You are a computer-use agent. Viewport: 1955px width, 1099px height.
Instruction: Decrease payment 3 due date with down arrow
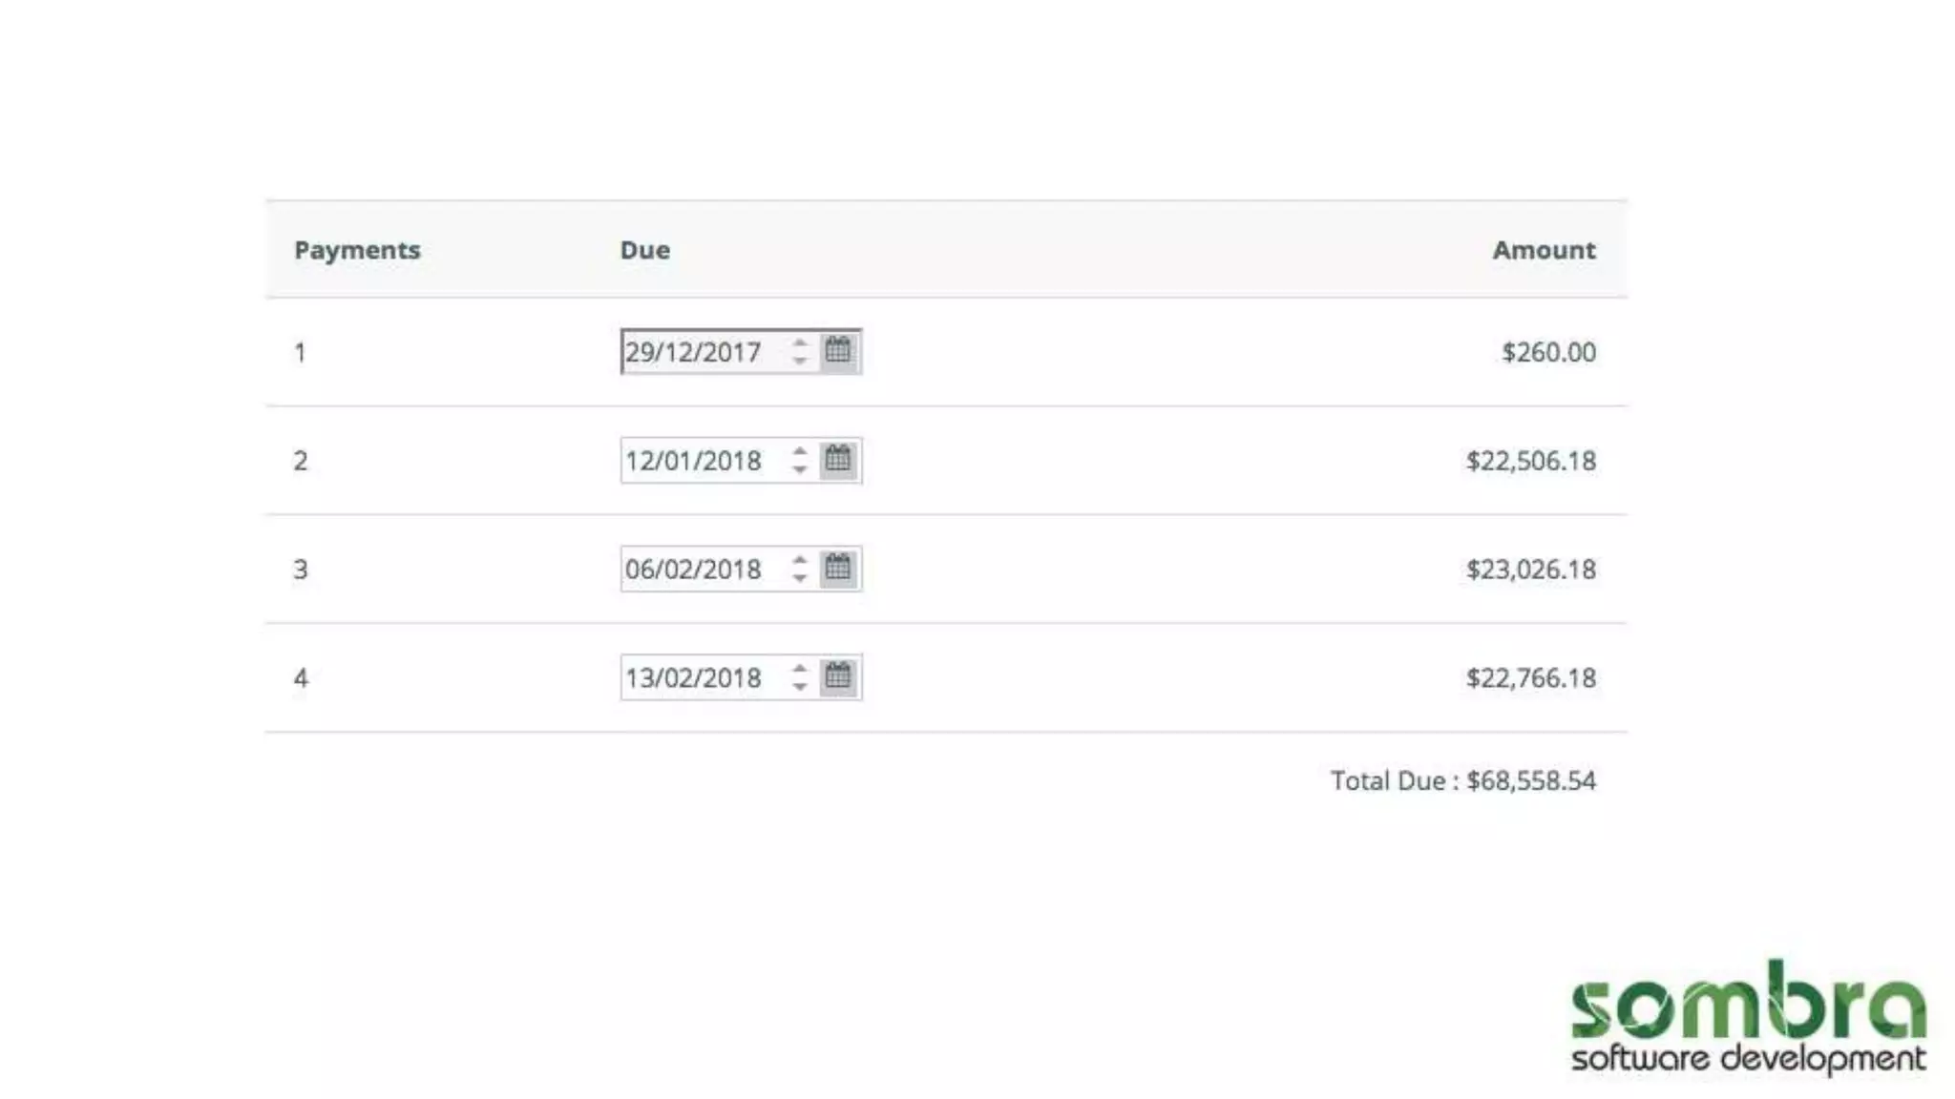click(x=800, y=578)
